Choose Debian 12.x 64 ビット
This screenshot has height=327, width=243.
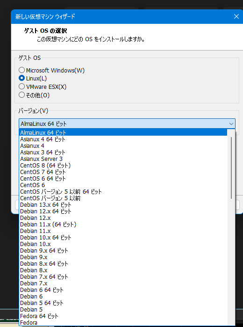pos(123,211)
